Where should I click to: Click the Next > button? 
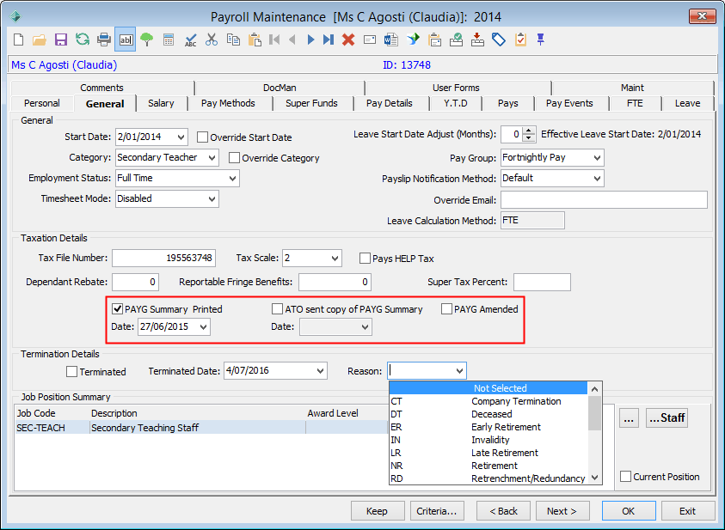click(562, 511)
